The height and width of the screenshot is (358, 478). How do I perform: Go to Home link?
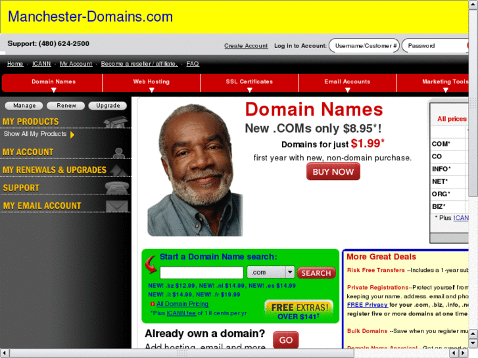point(15,64)
